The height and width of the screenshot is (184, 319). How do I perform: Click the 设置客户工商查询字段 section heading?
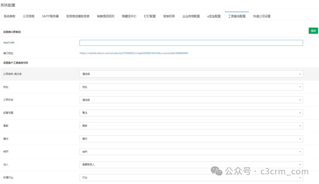pos(16,63)
